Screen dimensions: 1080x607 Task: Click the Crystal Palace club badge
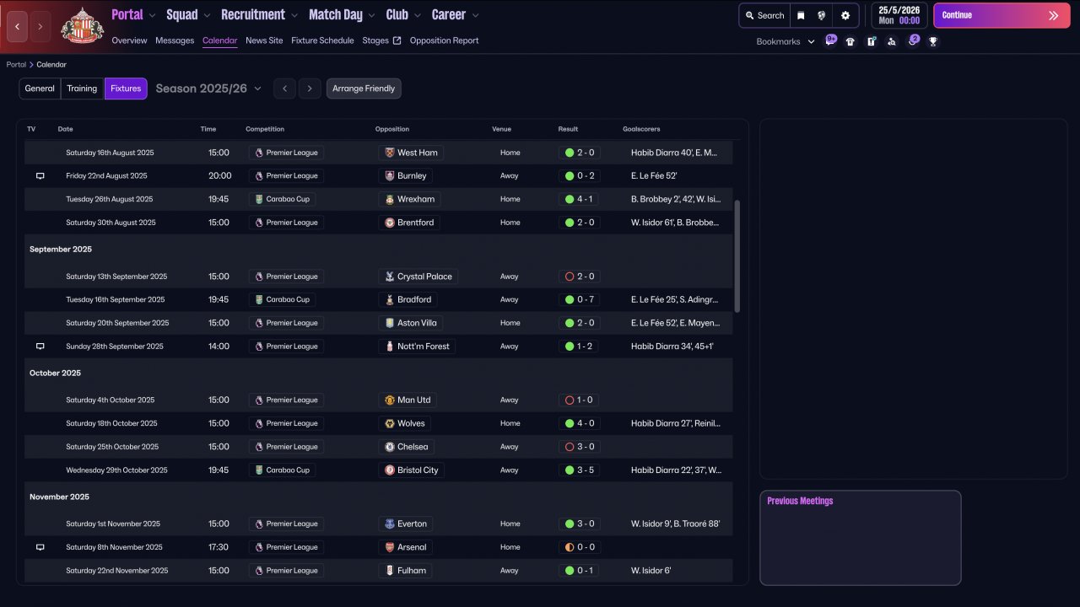click(x=390, y=277)
